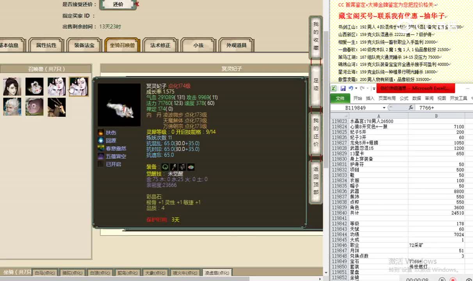Open the Quick Access Toolbar customize dropdown
This screenshot has height=281, width=473.
pyautogui.click(x=374, y=89)
